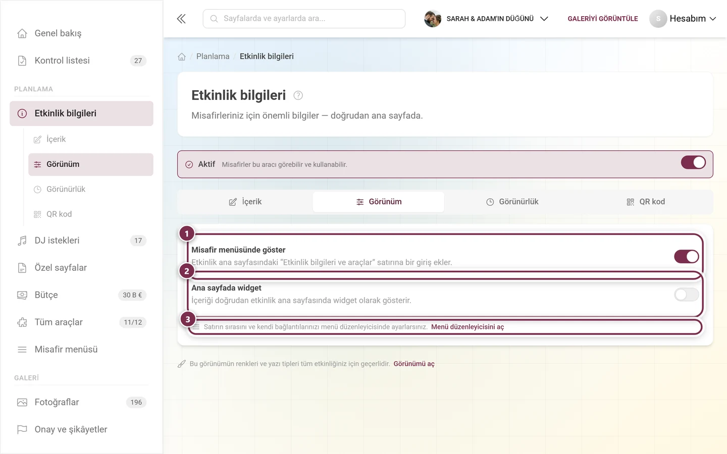The height and width of the screenshot is (454, 727).
Task: Switch to the İçerik tab
Action: pos(245,202)
